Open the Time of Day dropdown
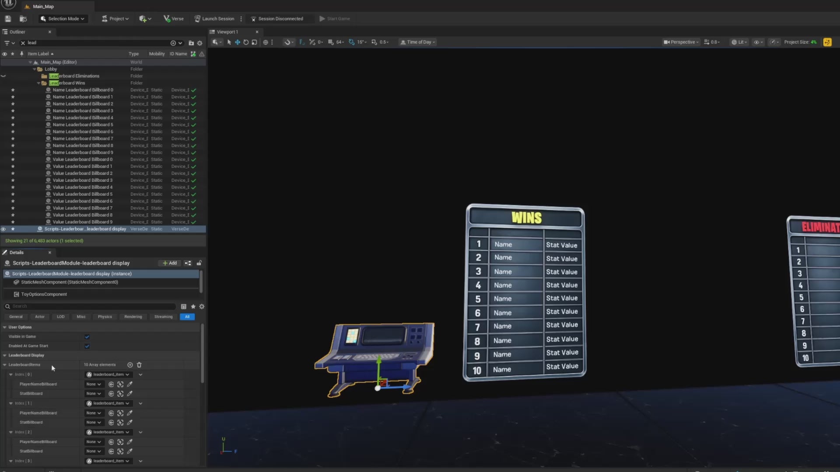The image size is (840, 472). coord(418,42)
